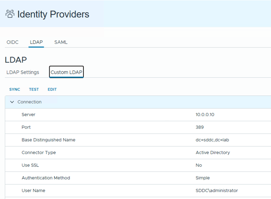
Task: Select the SDDC\administrator user name value
Action: pyautogui.click(x=217, y=190)
